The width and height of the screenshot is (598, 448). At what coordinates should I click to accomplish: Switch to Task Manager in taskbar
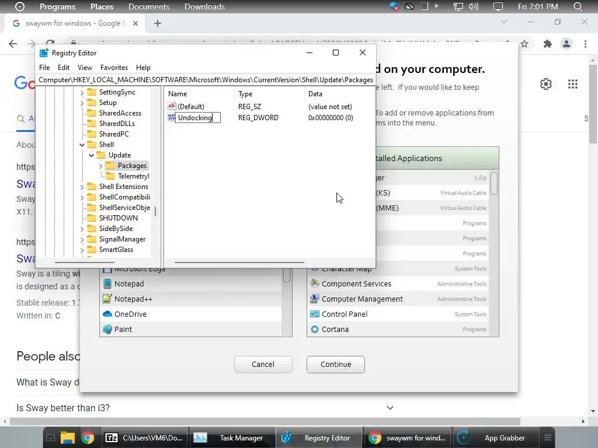point(231,438)
